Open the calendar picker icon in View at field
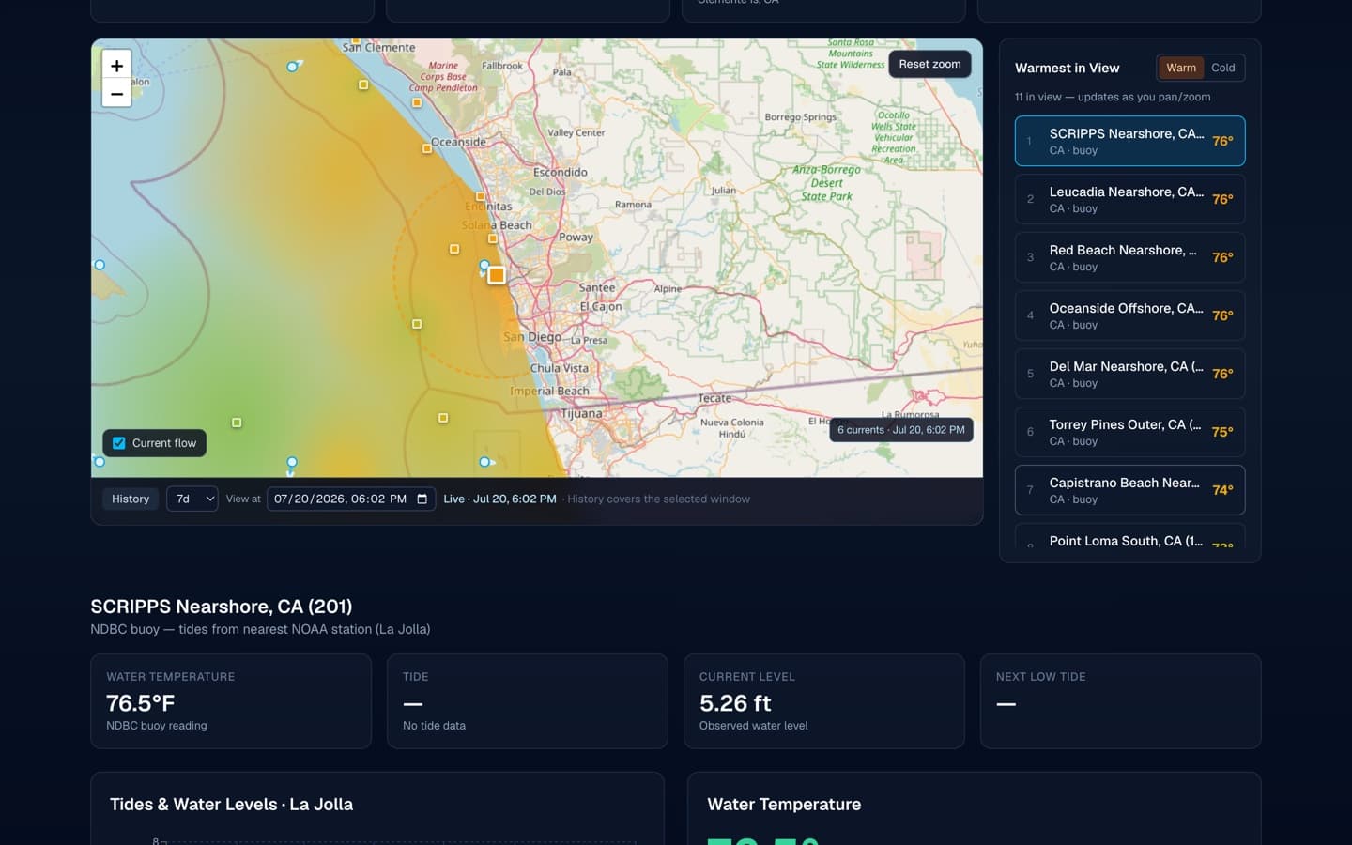The image size is (1352, 845). [422, 499]
